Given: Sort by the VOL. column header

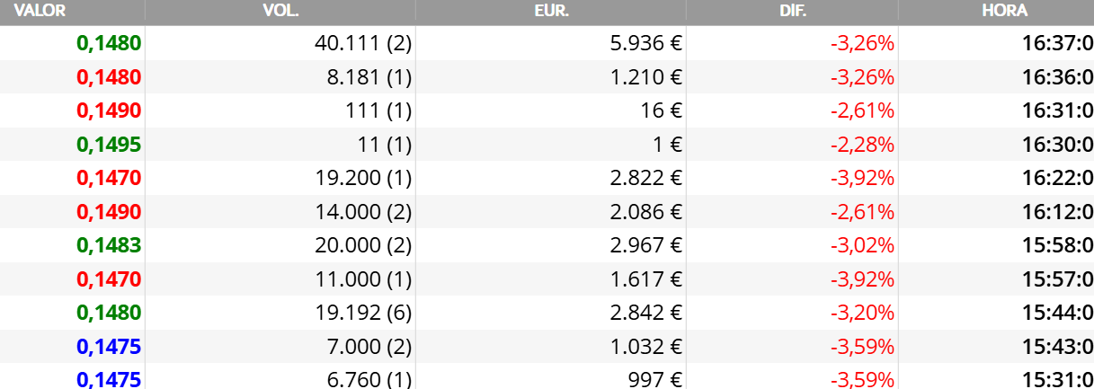Looking at the screenshot, I should (x=281, y=11).
